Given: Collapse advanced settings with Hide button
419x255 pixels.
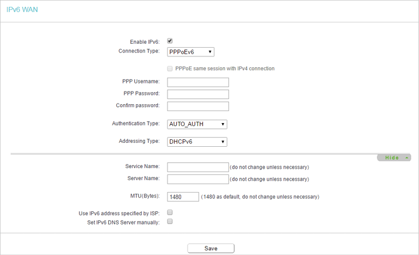Looking at the screenshot, I should click(x=394, y=158).
